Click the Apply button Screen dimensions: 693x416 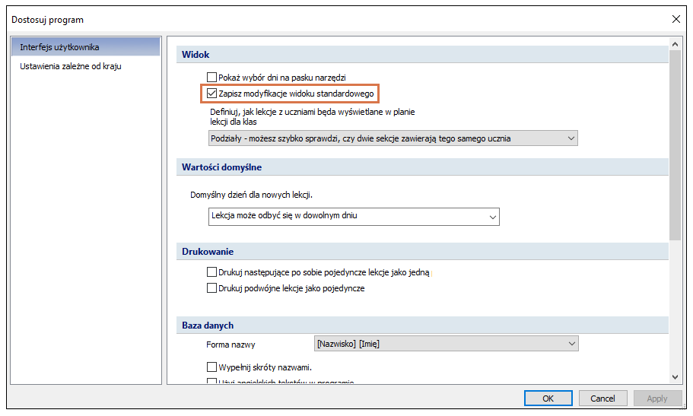[x=657, y=399]
